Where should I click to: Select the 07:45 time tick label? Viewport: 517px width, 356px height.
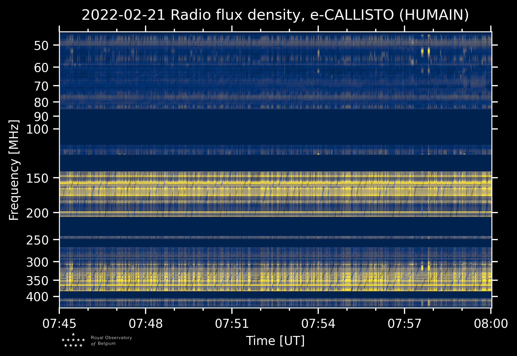(x=59, y=323)
